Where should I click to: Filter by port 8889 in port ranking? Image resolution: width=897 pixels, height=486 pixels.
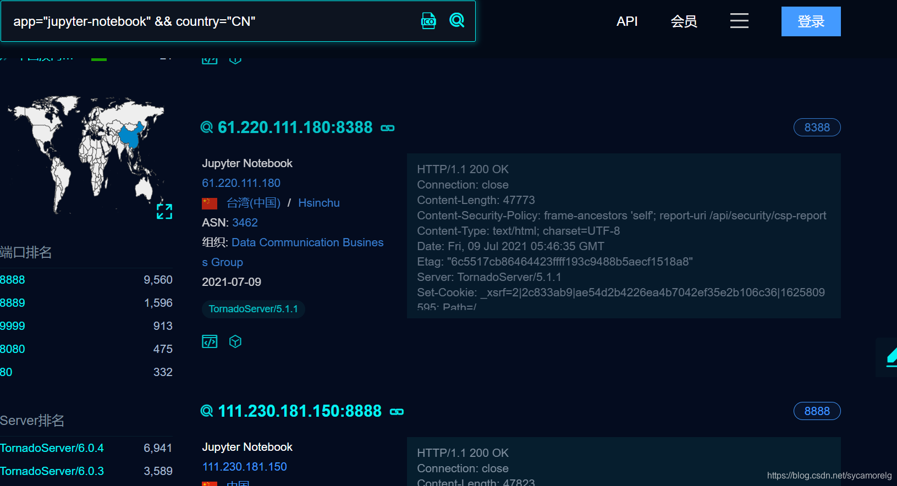[12, 303]
